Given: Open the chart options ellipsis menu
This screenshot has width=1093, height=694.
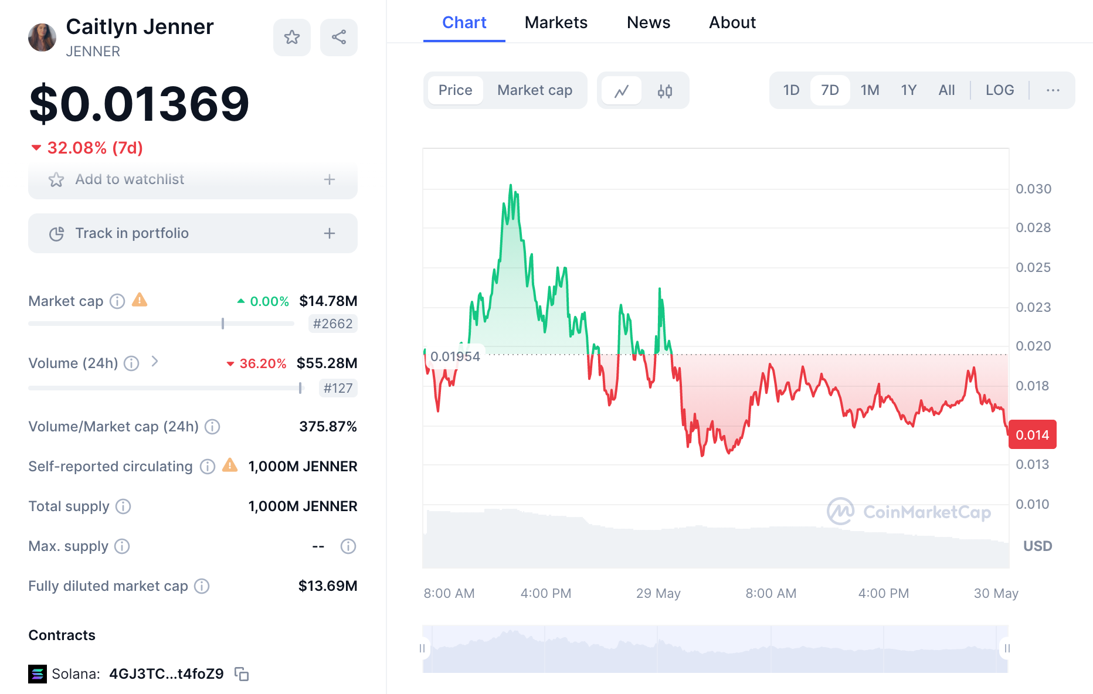Looking at the screenshot, I should (x=1053, y=90).
